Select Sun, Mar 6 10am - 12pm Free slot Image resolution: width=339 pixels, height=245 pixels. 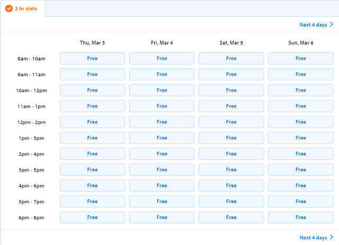[x=301, y=90]
